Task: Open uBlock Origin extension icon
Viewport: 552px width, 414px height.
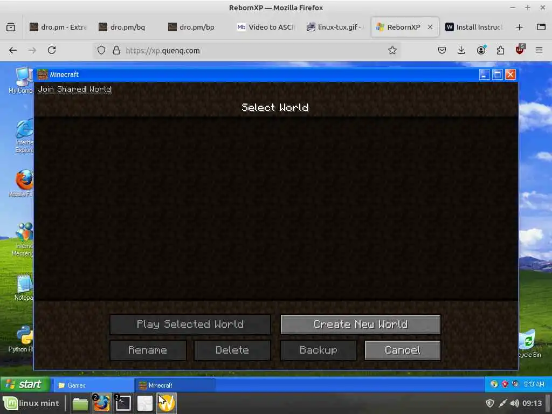Action: (x=520, y=50)
